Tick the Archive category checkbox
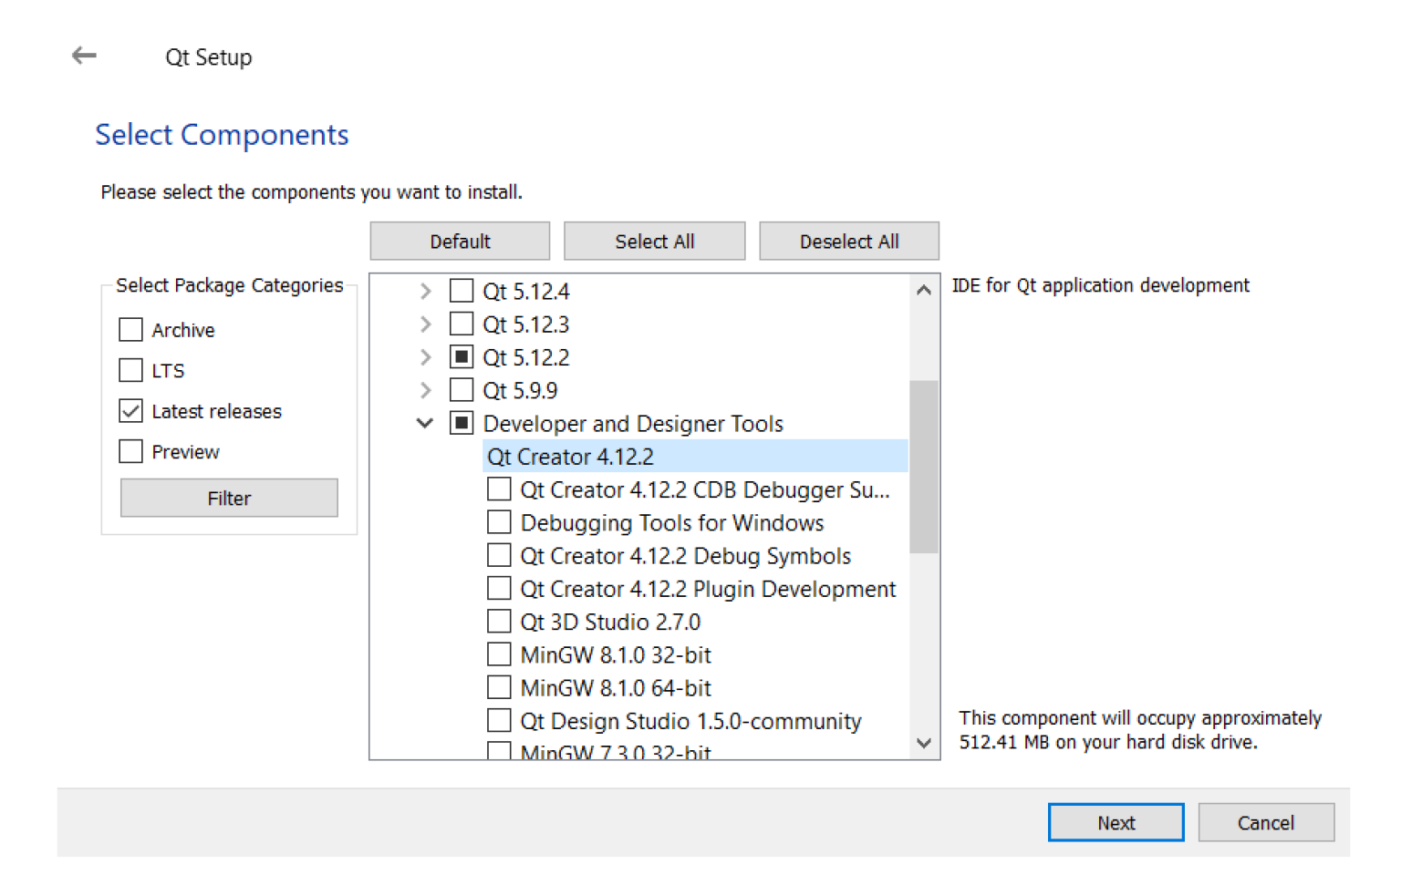Screen dimensions: 1401x875 click(131, 329)
